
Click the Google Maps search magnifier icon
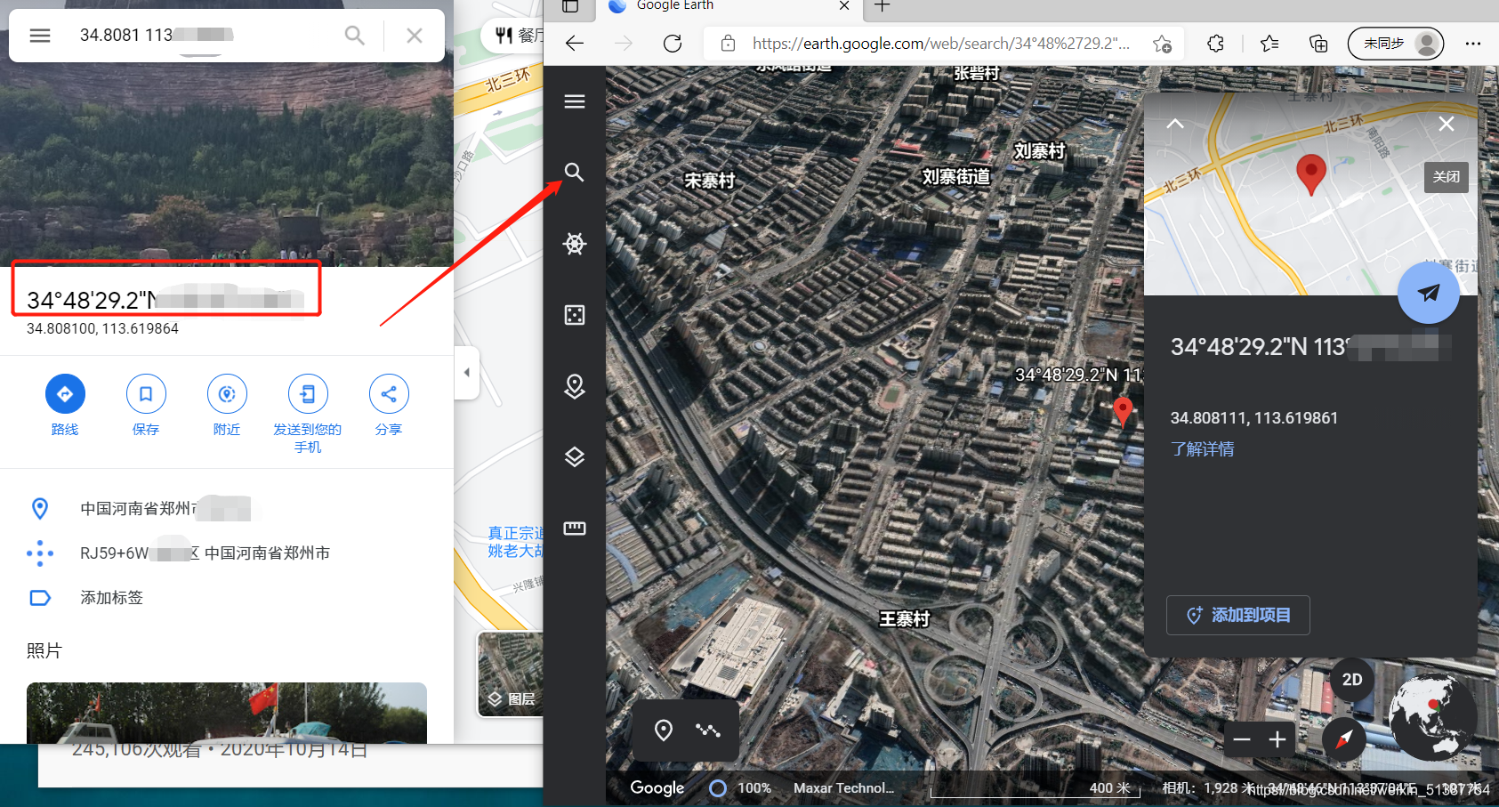point(354,36)
